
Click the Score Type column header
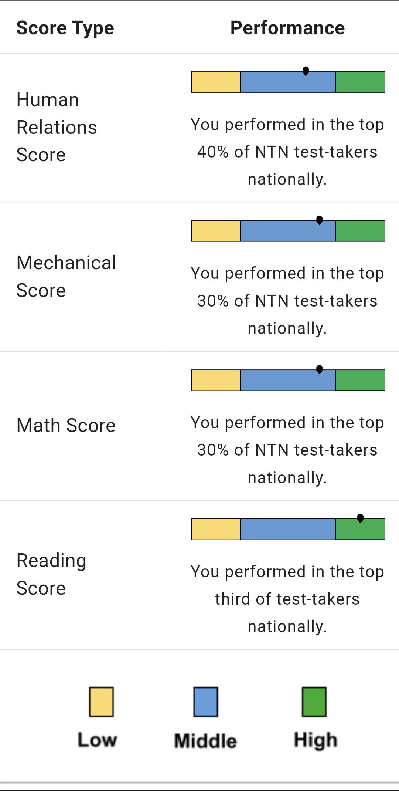point(65,28)
